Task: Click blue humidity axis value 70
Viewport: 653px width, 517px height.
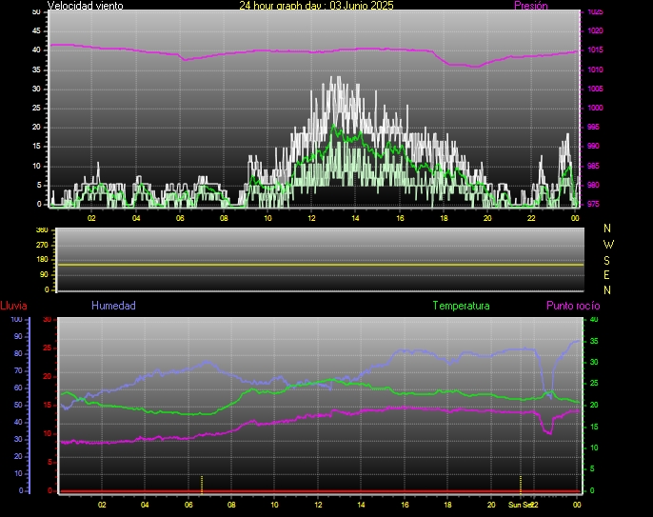Action: (x=18, y=370)
